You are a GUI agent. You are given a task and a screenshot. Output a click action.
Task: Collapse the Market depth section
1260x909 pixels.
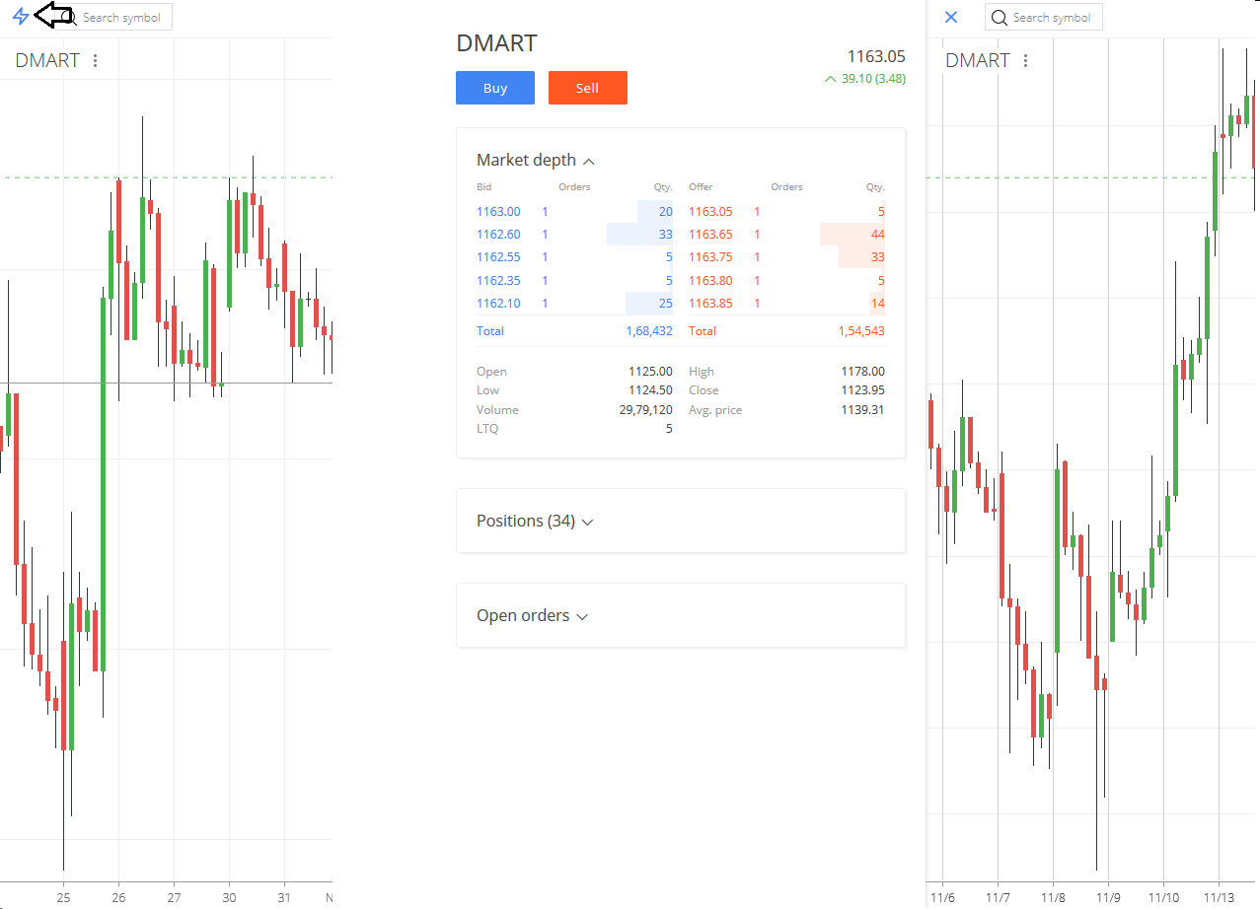click(x=536, y=160)
